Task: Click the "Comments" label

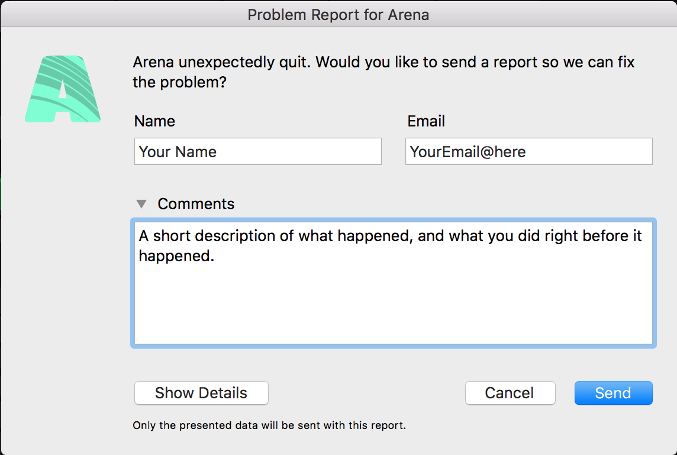Action: (x=196, y=203)
